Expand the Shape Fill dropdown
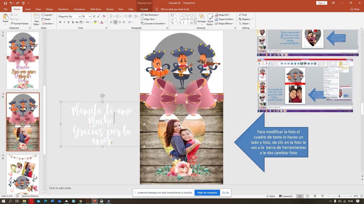Screen dimensions: 364x204 coord(222,15)
